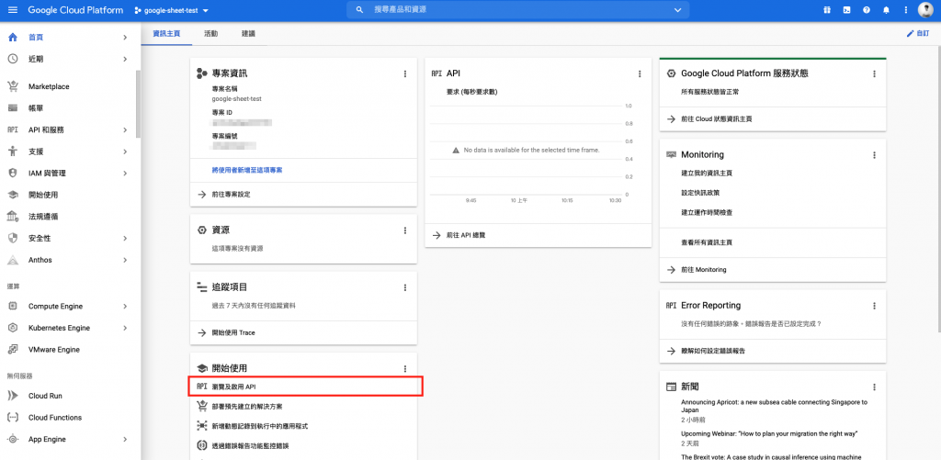Click the 近期 clock icon in sidebar

click(x=13, y=59)
